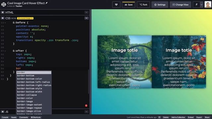The height and width of the screenshot is (119, 212).
Task: Open Export options
Action: 199,117
